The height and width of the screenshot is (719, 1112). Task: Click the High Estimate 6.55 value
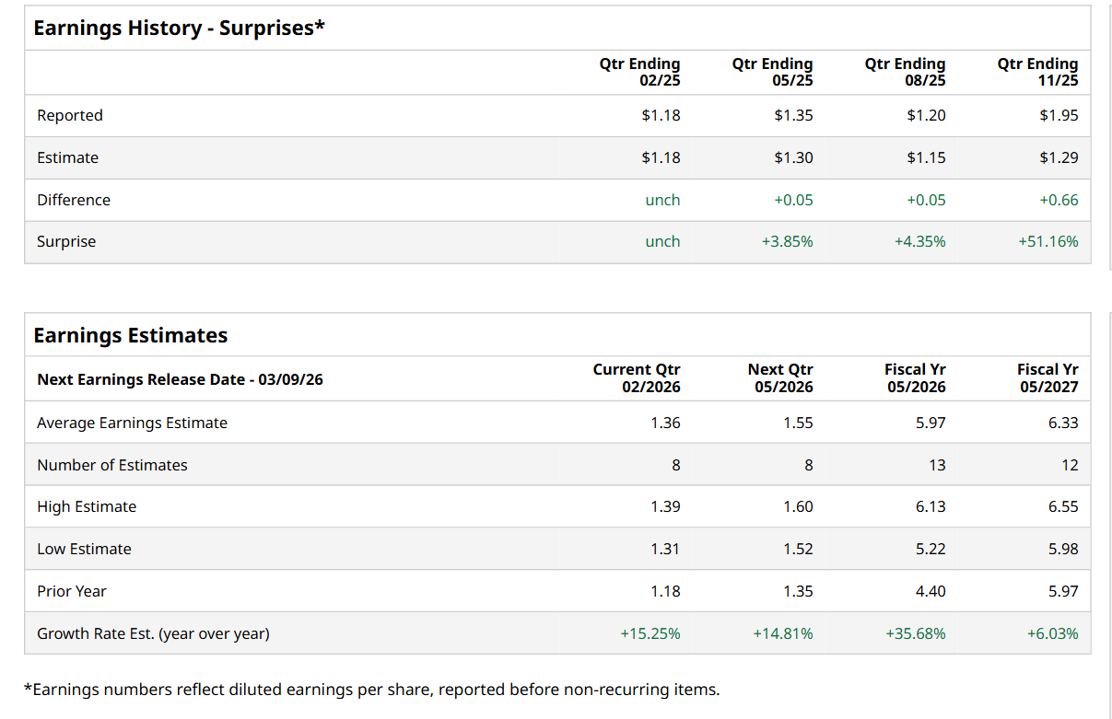[x=1062, y=507]
